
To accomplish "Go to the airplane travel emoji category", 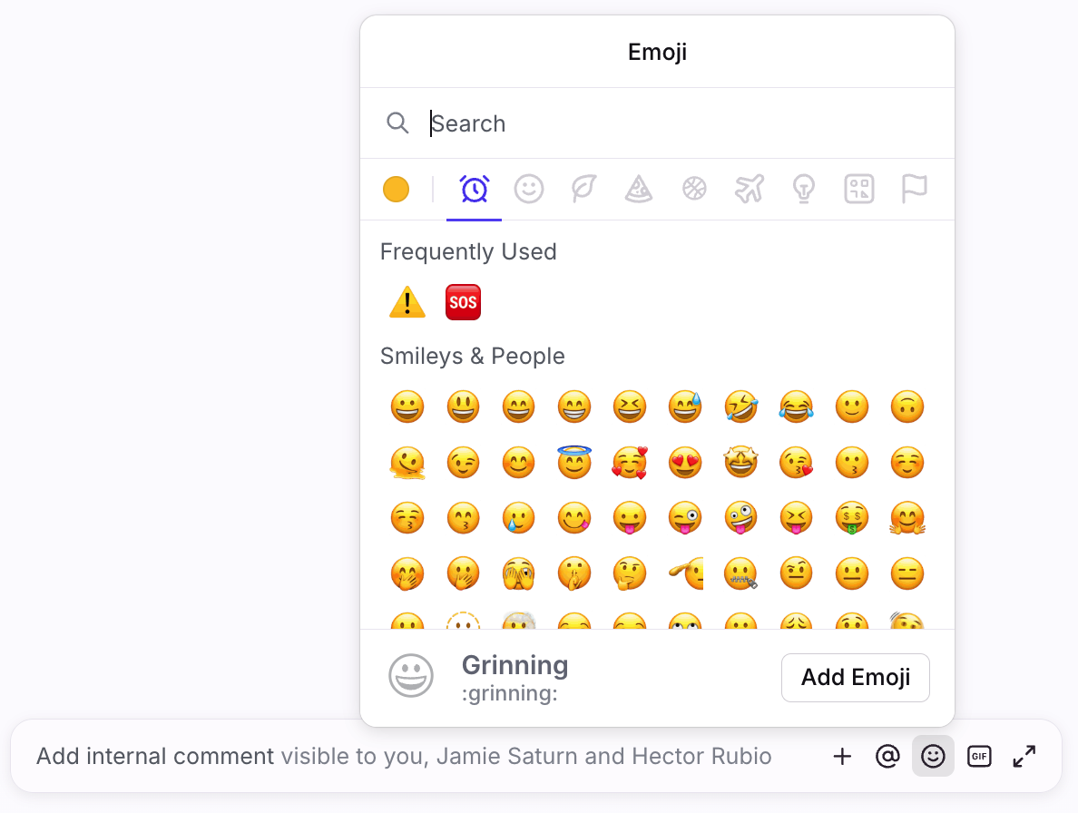I will 749,190.
